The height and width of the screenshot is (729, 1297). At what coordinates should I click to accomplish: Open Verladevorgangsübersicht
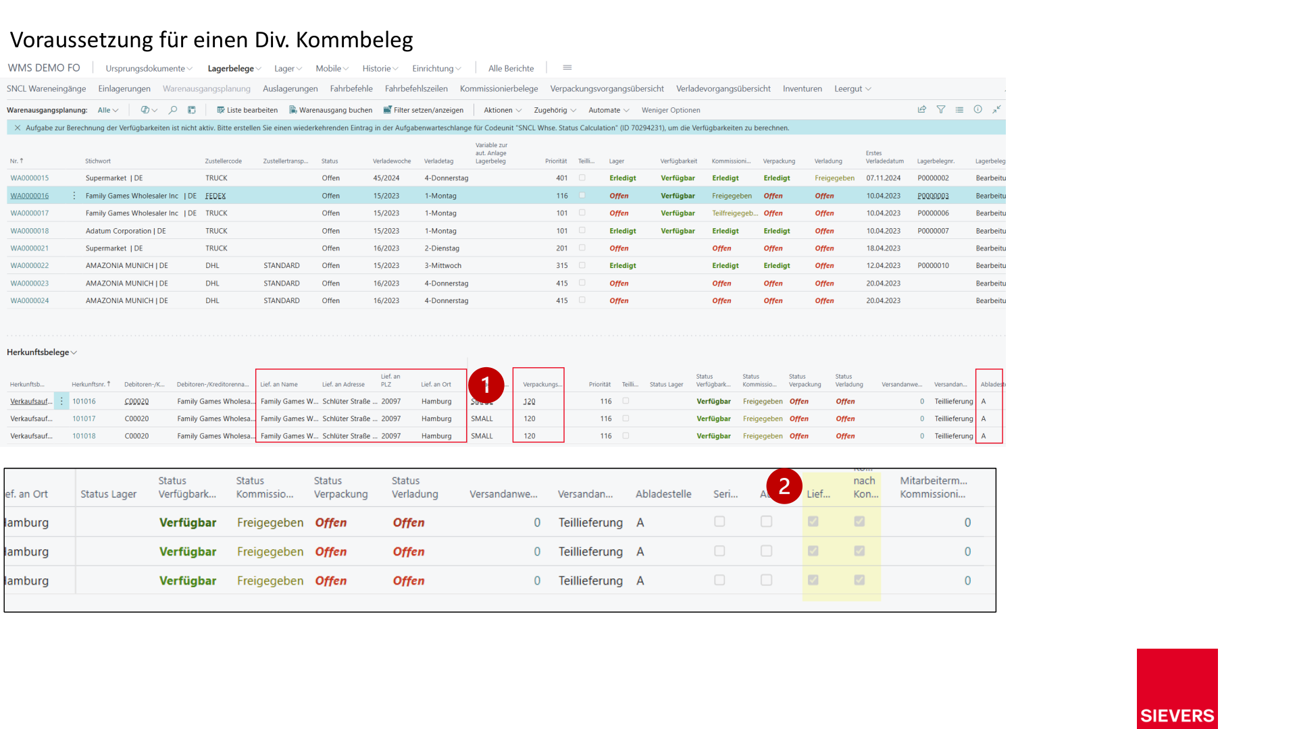[723, 88]
